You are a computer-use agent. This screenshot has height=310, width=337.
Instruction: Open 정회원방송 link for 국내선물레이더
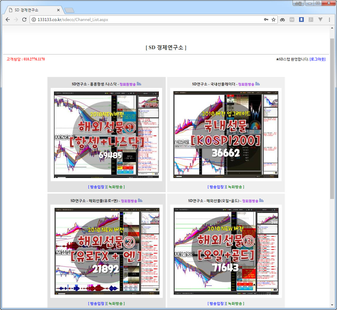coord(246,84)
